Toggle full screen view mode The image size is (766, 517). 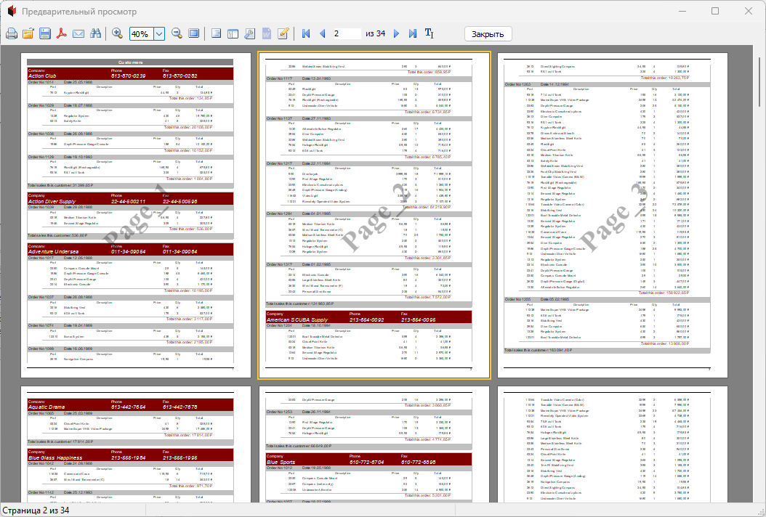[193, 34]
